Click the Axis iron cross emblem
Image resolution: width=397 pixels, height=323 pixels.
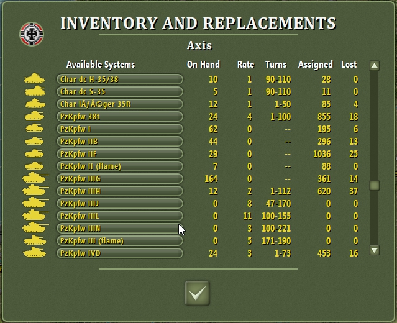point(32,34)
